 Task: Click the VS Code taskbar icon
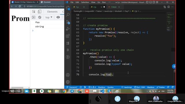tap(102, 91)
